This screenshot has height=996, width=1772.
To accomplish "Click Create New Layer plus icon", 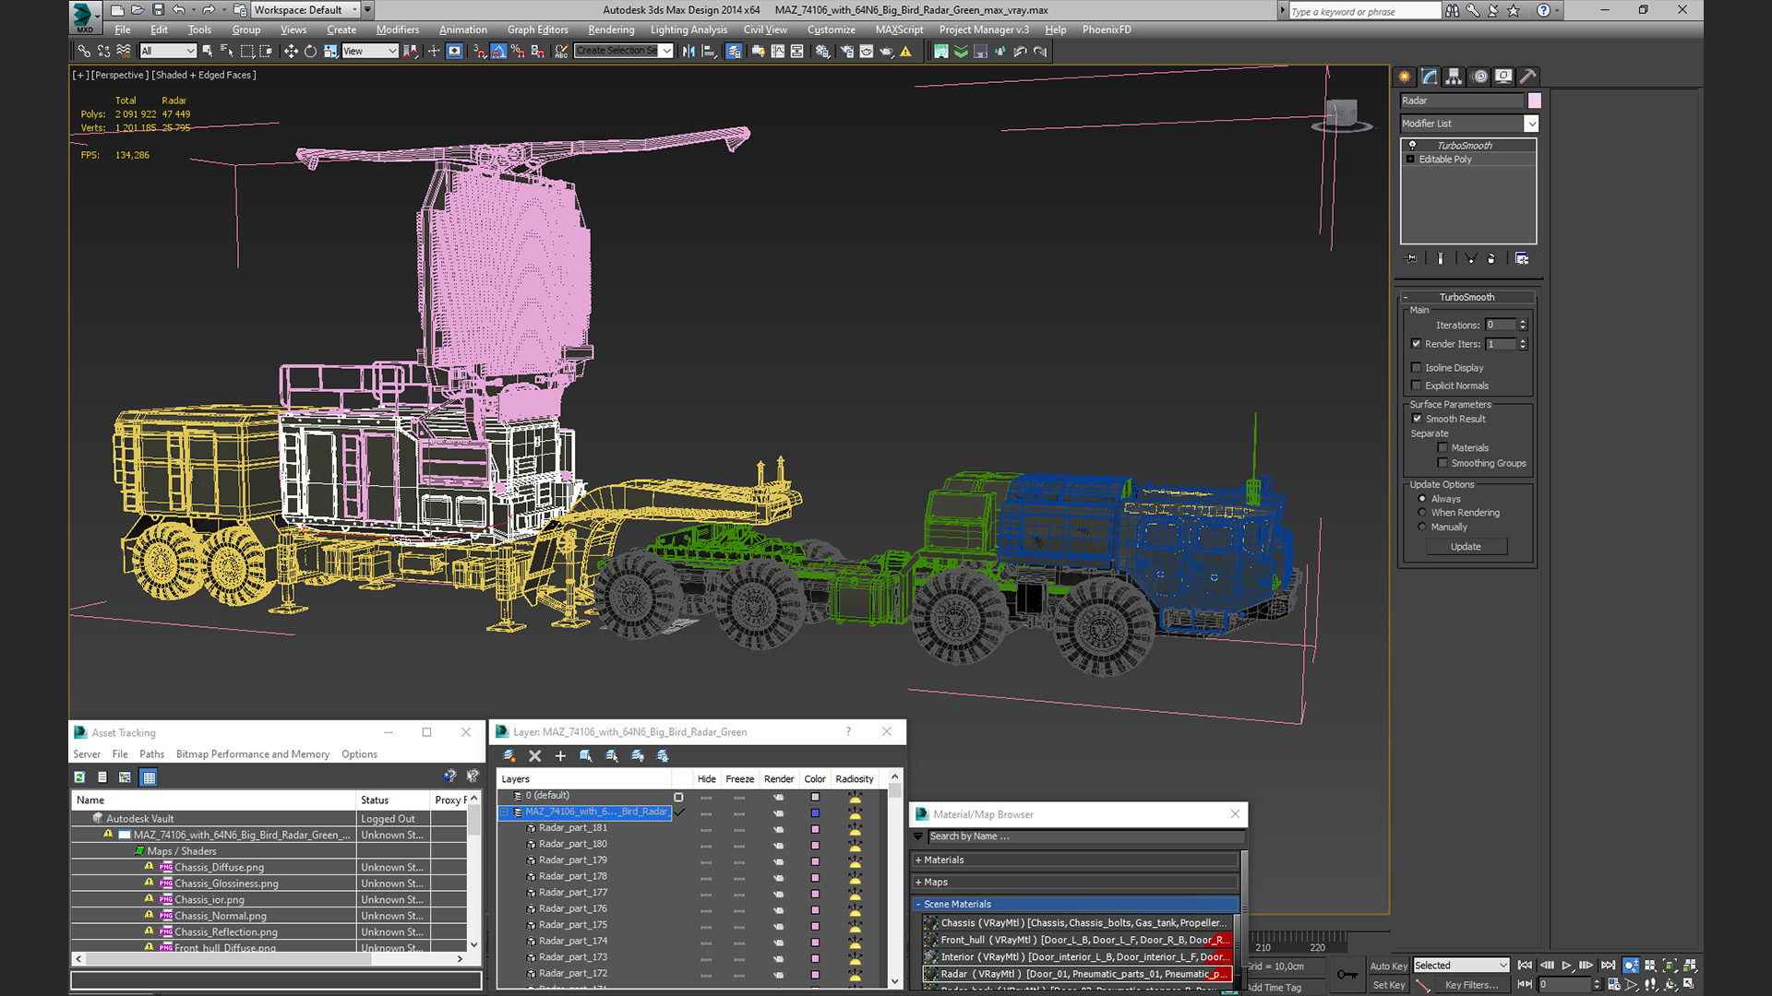I will pyautogui.click(x=560, y=756).
